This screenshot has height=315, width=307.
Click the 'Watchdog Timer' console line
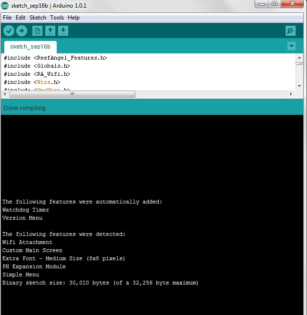[x=26, y=210]
